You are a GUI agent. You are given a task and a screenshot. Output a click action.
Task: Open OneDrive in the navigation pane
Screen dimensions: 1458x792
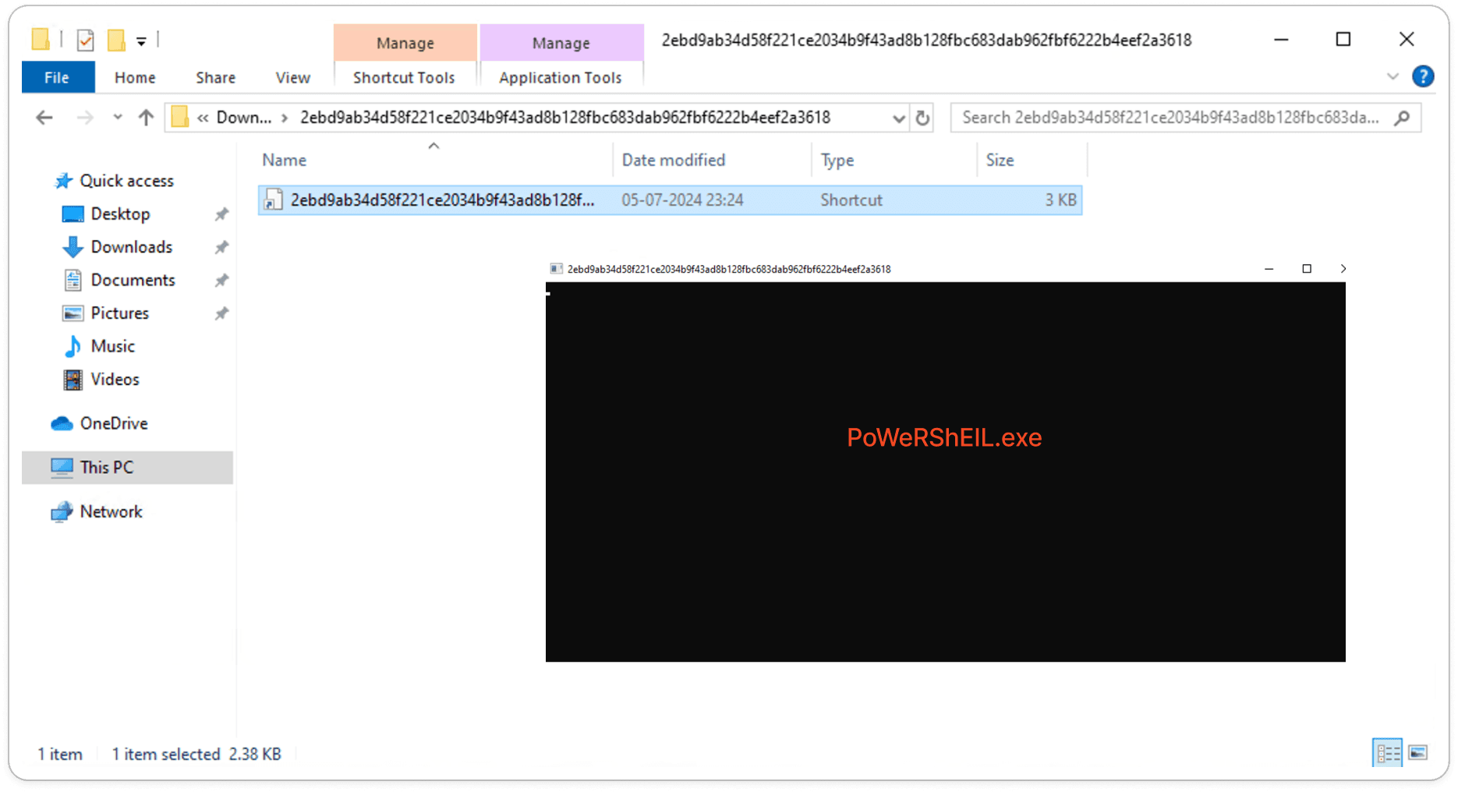(114, 423)
